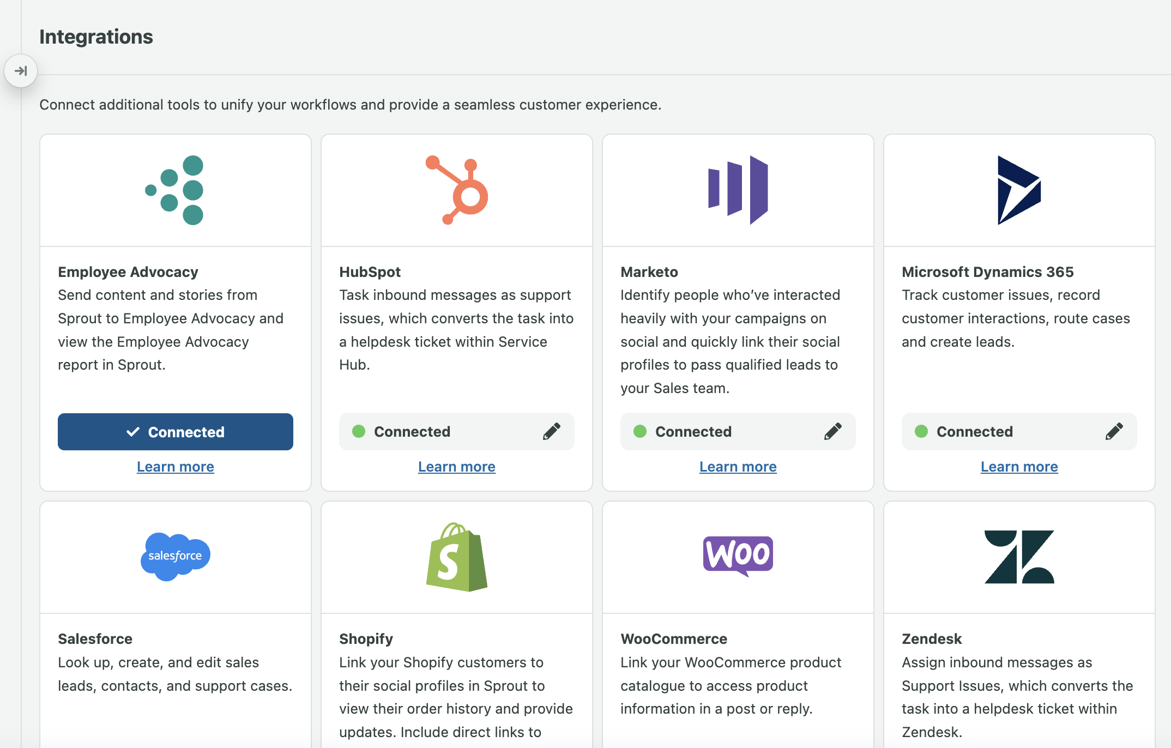Screen dimensions: 1171x748
Task: Click the Marketo logo
Action: 738,190
